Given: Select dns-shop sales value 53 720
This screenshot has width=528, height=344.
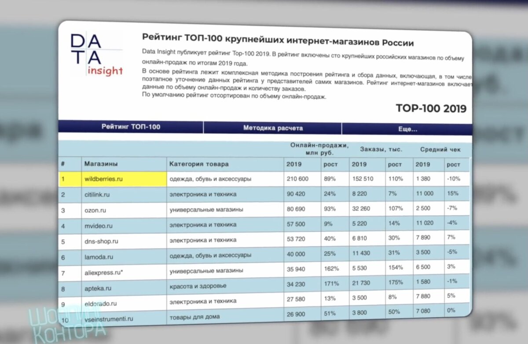Looking at the screenshot, I should coord(297,240).
